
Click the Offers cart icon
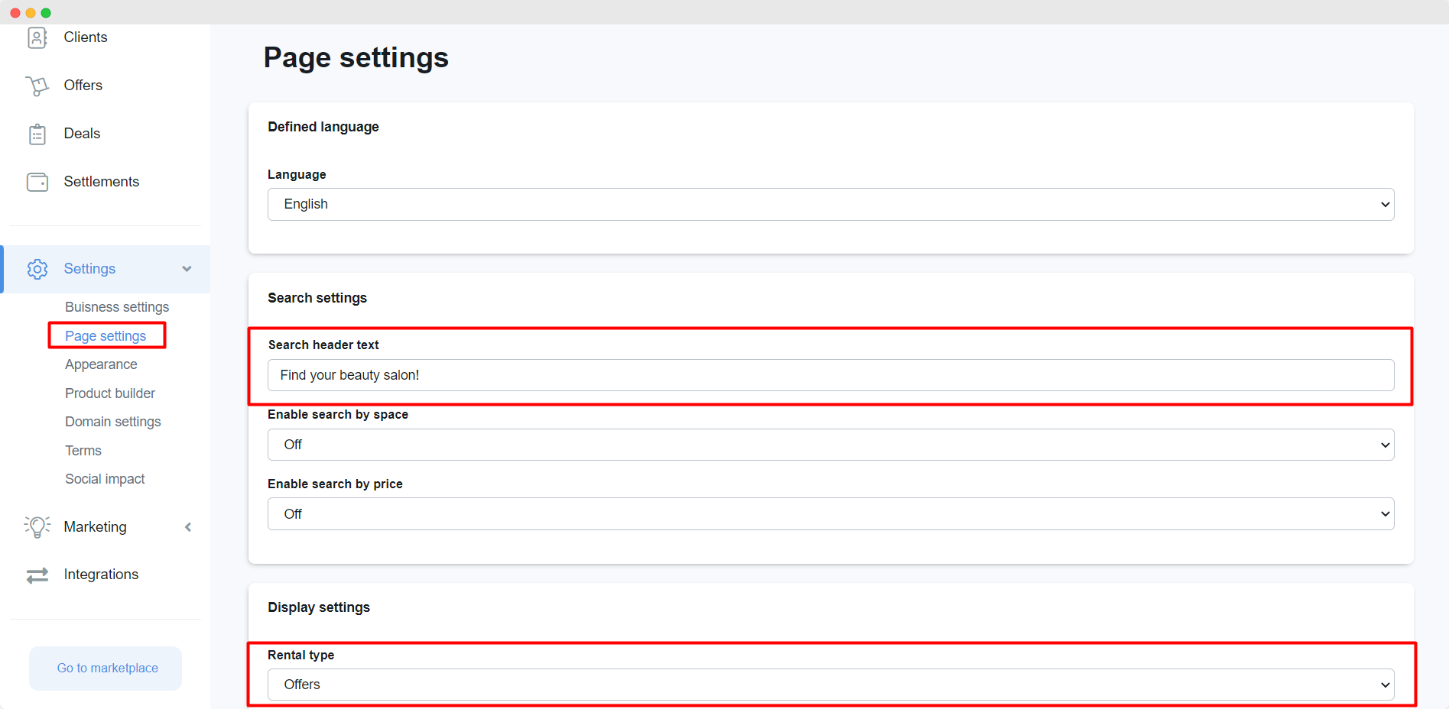click(x=37, y=86)
